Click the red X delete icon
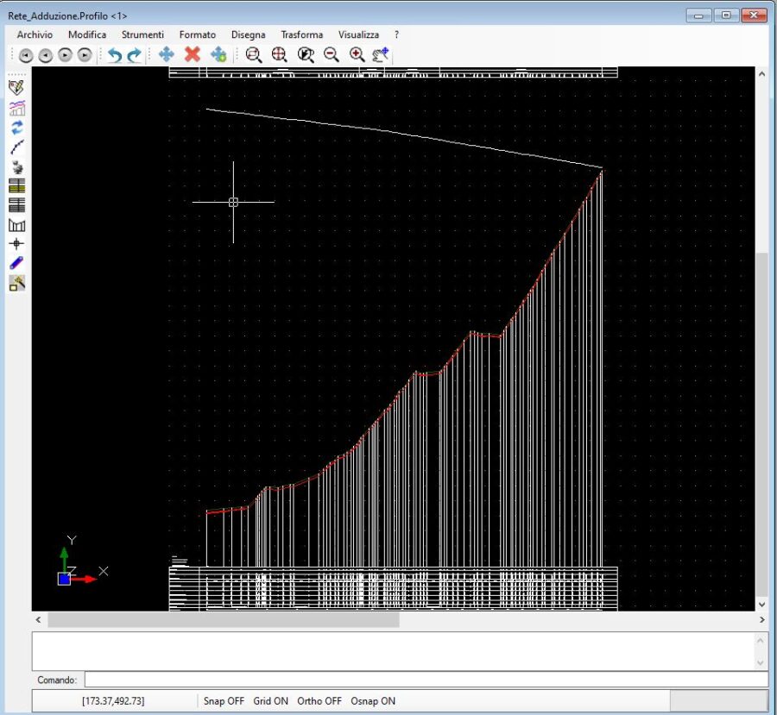 coord(193,55)
